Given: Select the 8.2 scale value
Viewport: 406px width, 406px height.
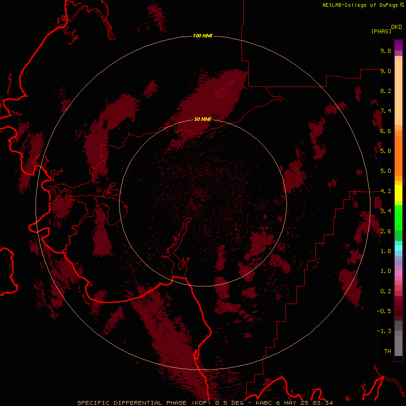Looking at the screenshot, I should pyautogui.click(x=386, y=91).
